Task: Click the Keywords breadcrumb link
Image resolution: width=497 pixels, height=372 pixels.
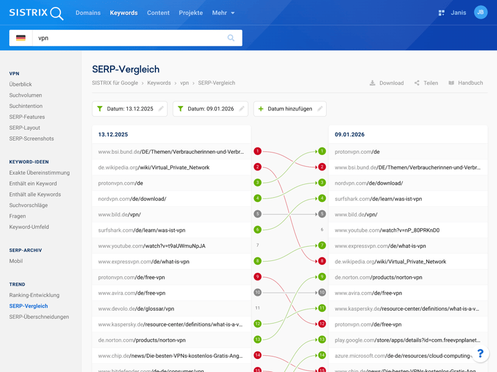Action: 158,83
